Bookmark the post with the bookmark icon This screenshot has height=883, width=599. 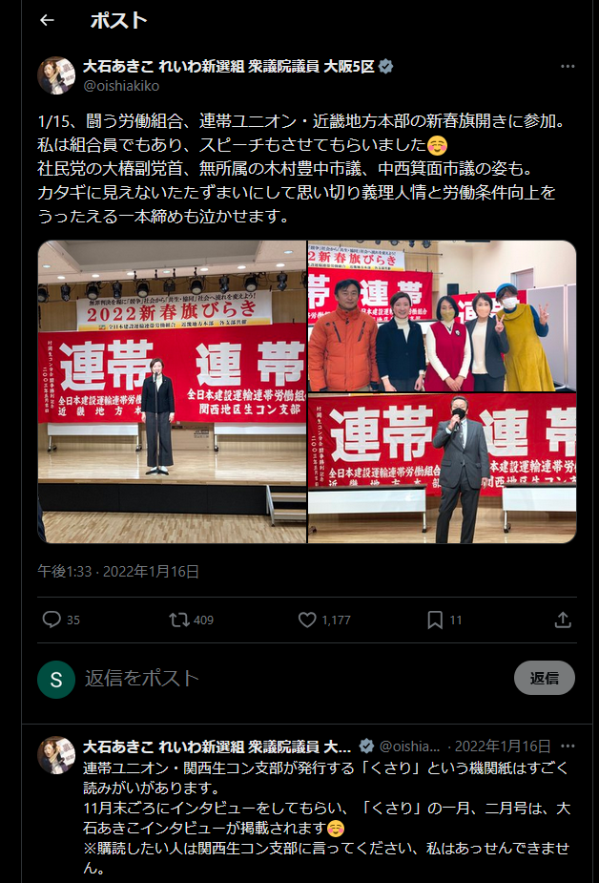[435, 620]
